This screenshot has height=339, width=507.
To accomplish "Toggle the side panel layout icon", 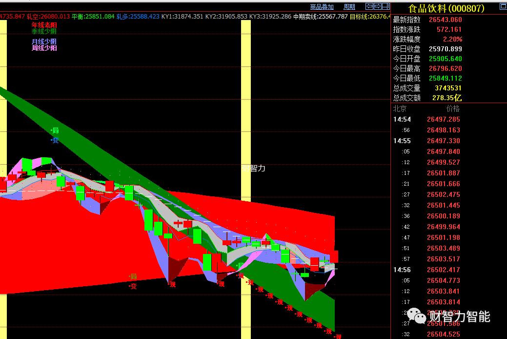I will click(385, 6).
